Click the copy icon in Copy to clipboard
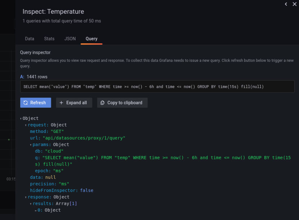This screenshot has height=220, width=299. click(102, 103)
